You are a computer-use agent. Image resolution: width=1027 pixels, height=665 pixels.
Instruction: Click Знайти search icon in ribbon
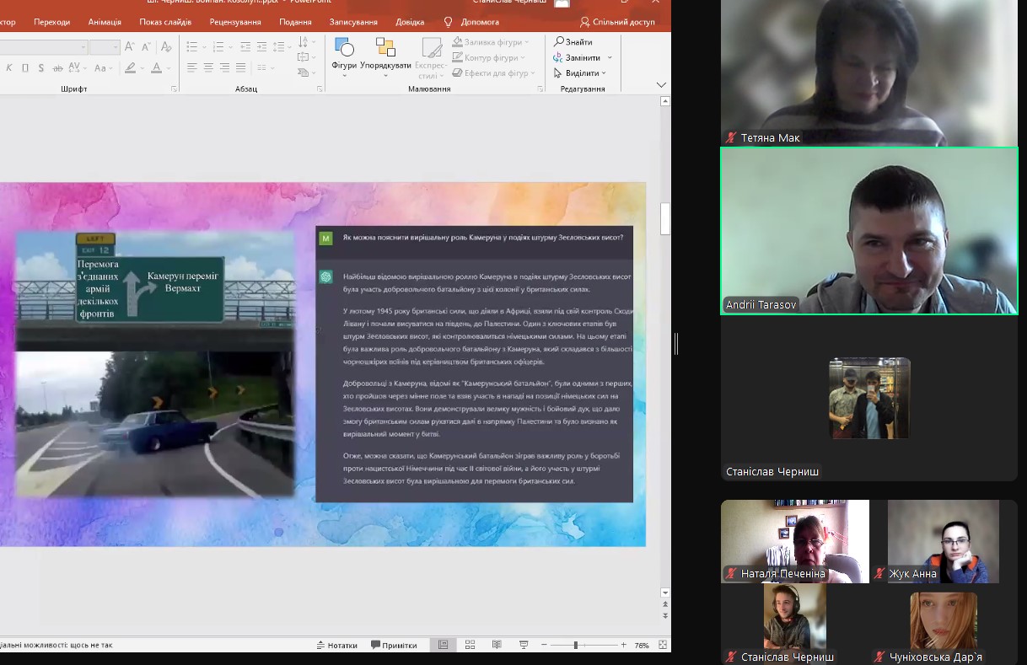573,41
